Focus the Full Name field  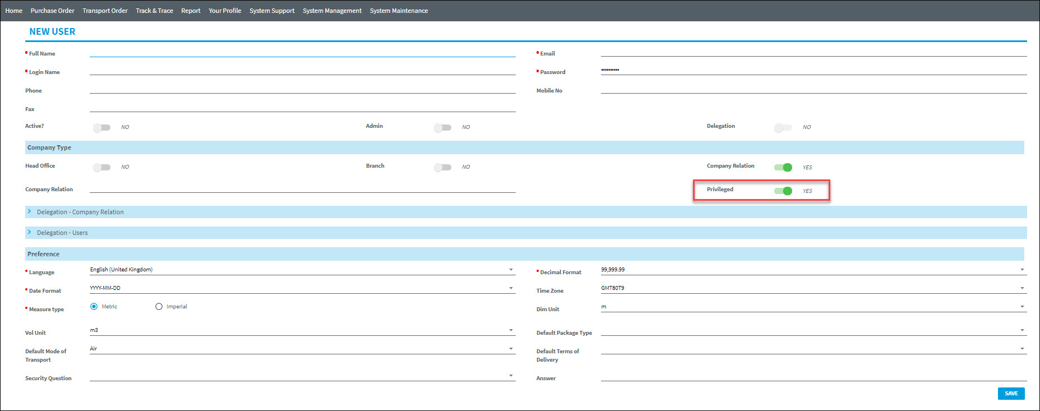(x=302, y=52)
